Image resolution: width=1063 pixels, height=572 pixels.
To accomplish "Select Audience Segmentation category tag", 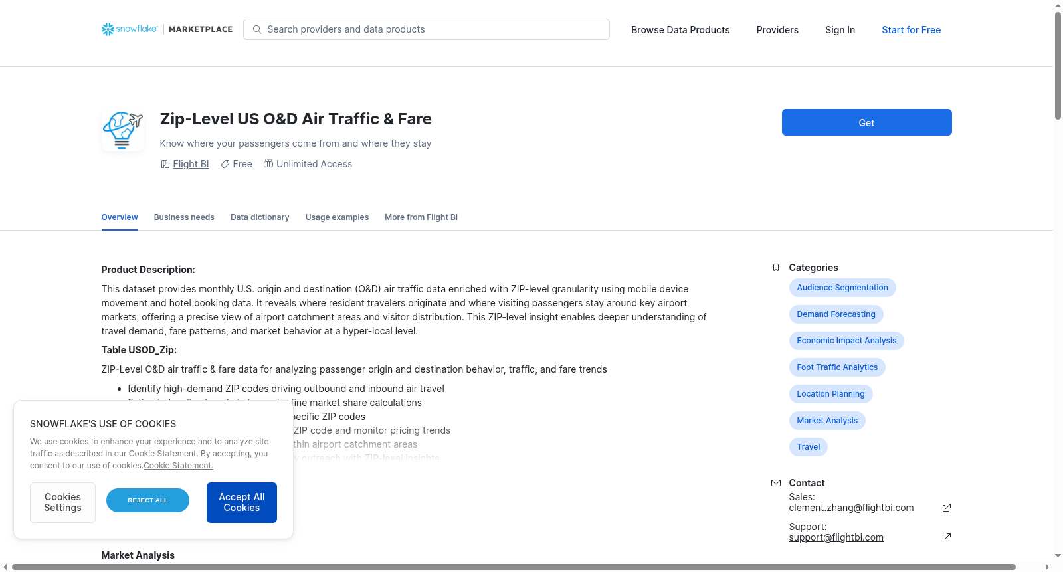I will click(x=842, y=288).
